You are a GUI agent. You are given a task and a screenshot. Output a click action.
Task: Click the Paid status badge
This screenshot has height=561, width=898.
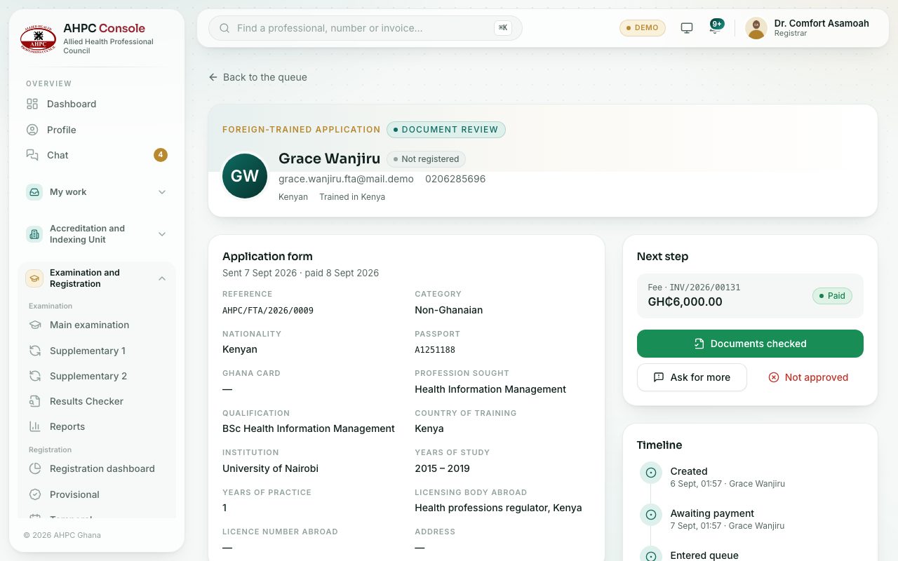[x=832, y=296]
